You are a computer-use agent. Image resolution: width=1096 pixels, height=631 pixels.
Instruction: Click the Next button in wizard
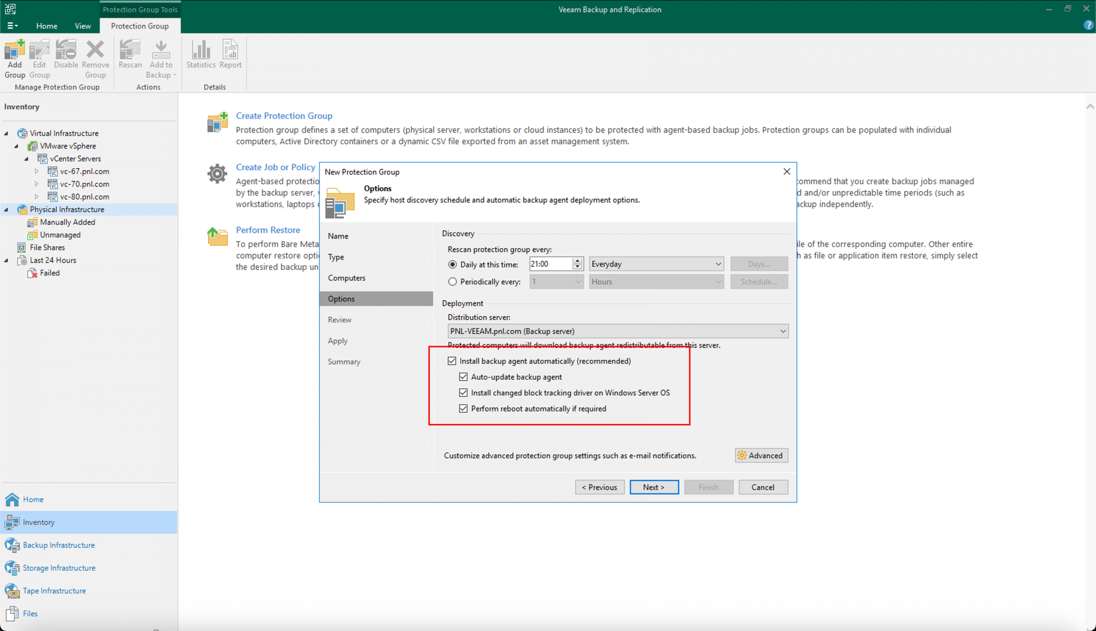pos(654,487)
